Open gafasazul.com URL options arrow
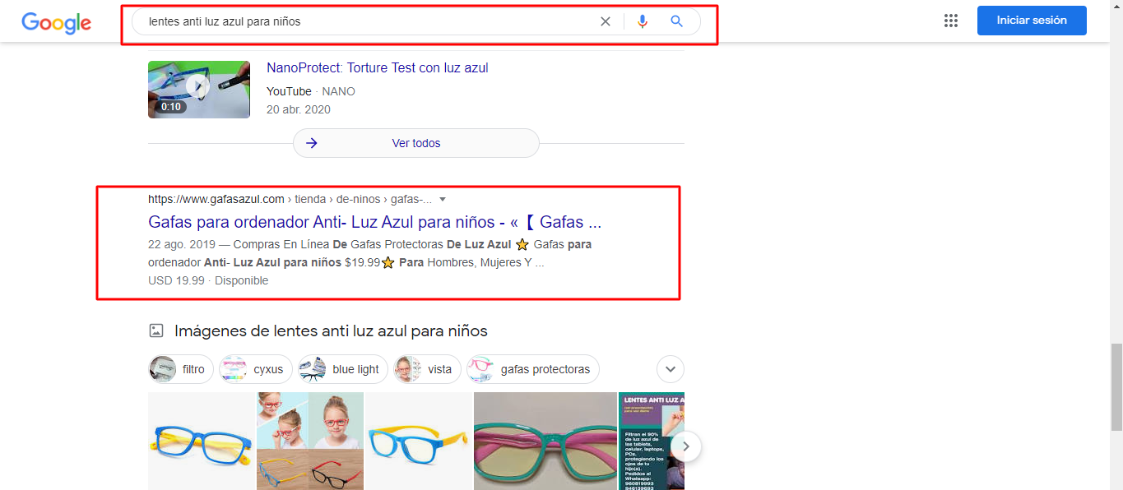The width and height of the screenshot is (1123, 490). click(443, 200)
